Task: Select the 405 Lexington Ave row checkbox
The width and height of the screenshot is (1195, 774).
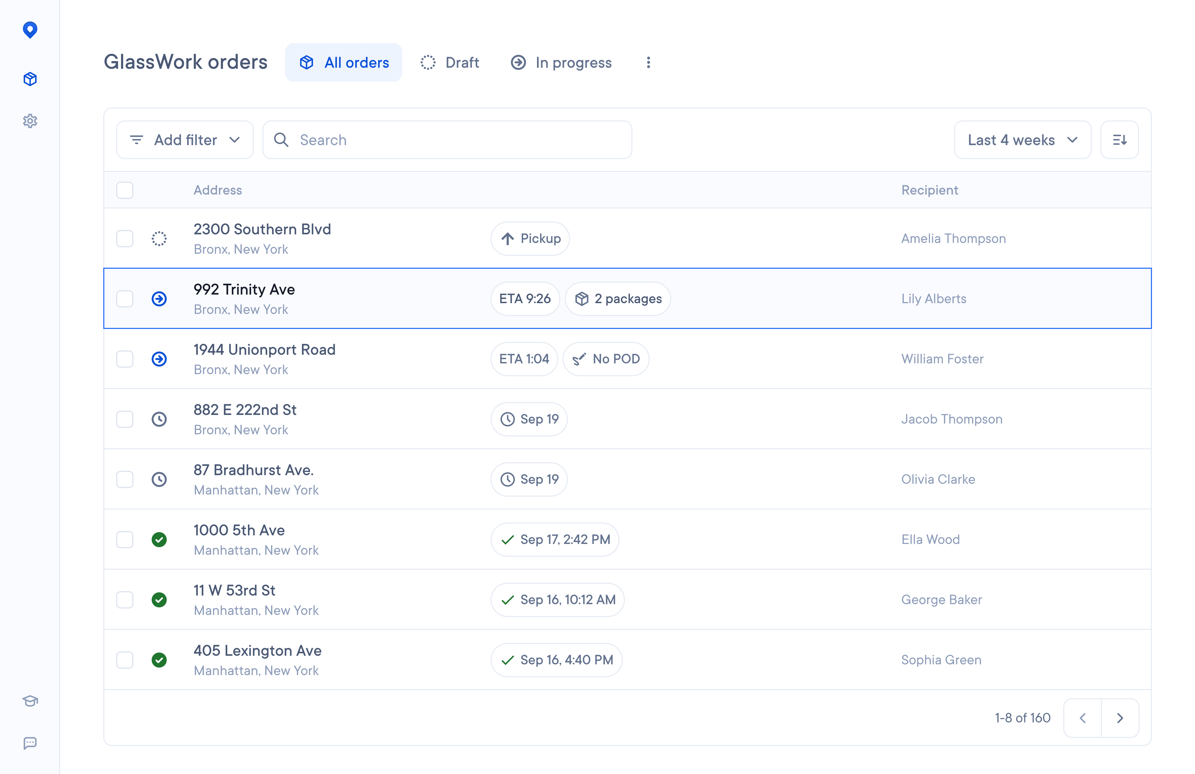Action: point(125,660)
